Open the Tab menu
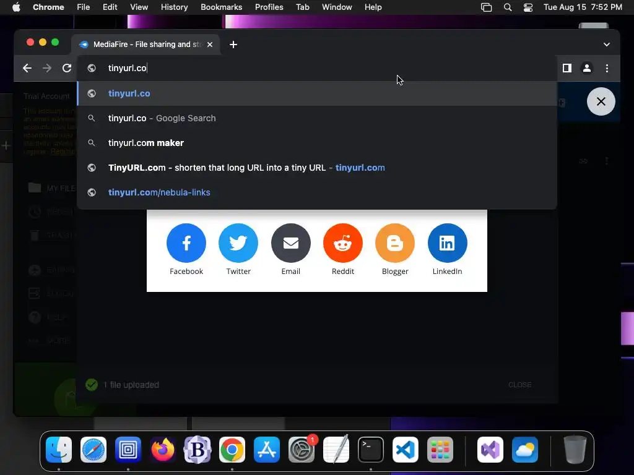This screenshot has width=634, height=475. click(302, 7)
